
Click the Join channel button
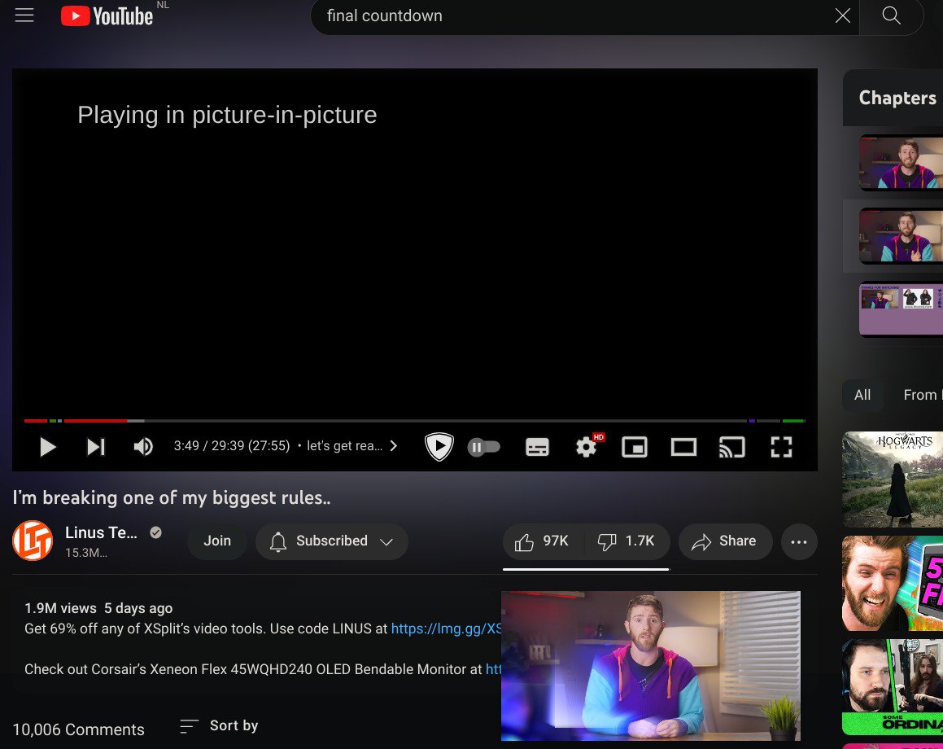[217, 541]
